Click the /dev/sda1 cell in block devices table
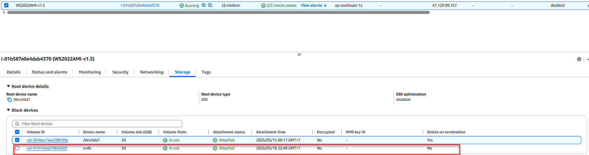This screenshot has height=155, width=589. (x=91, y=140)
